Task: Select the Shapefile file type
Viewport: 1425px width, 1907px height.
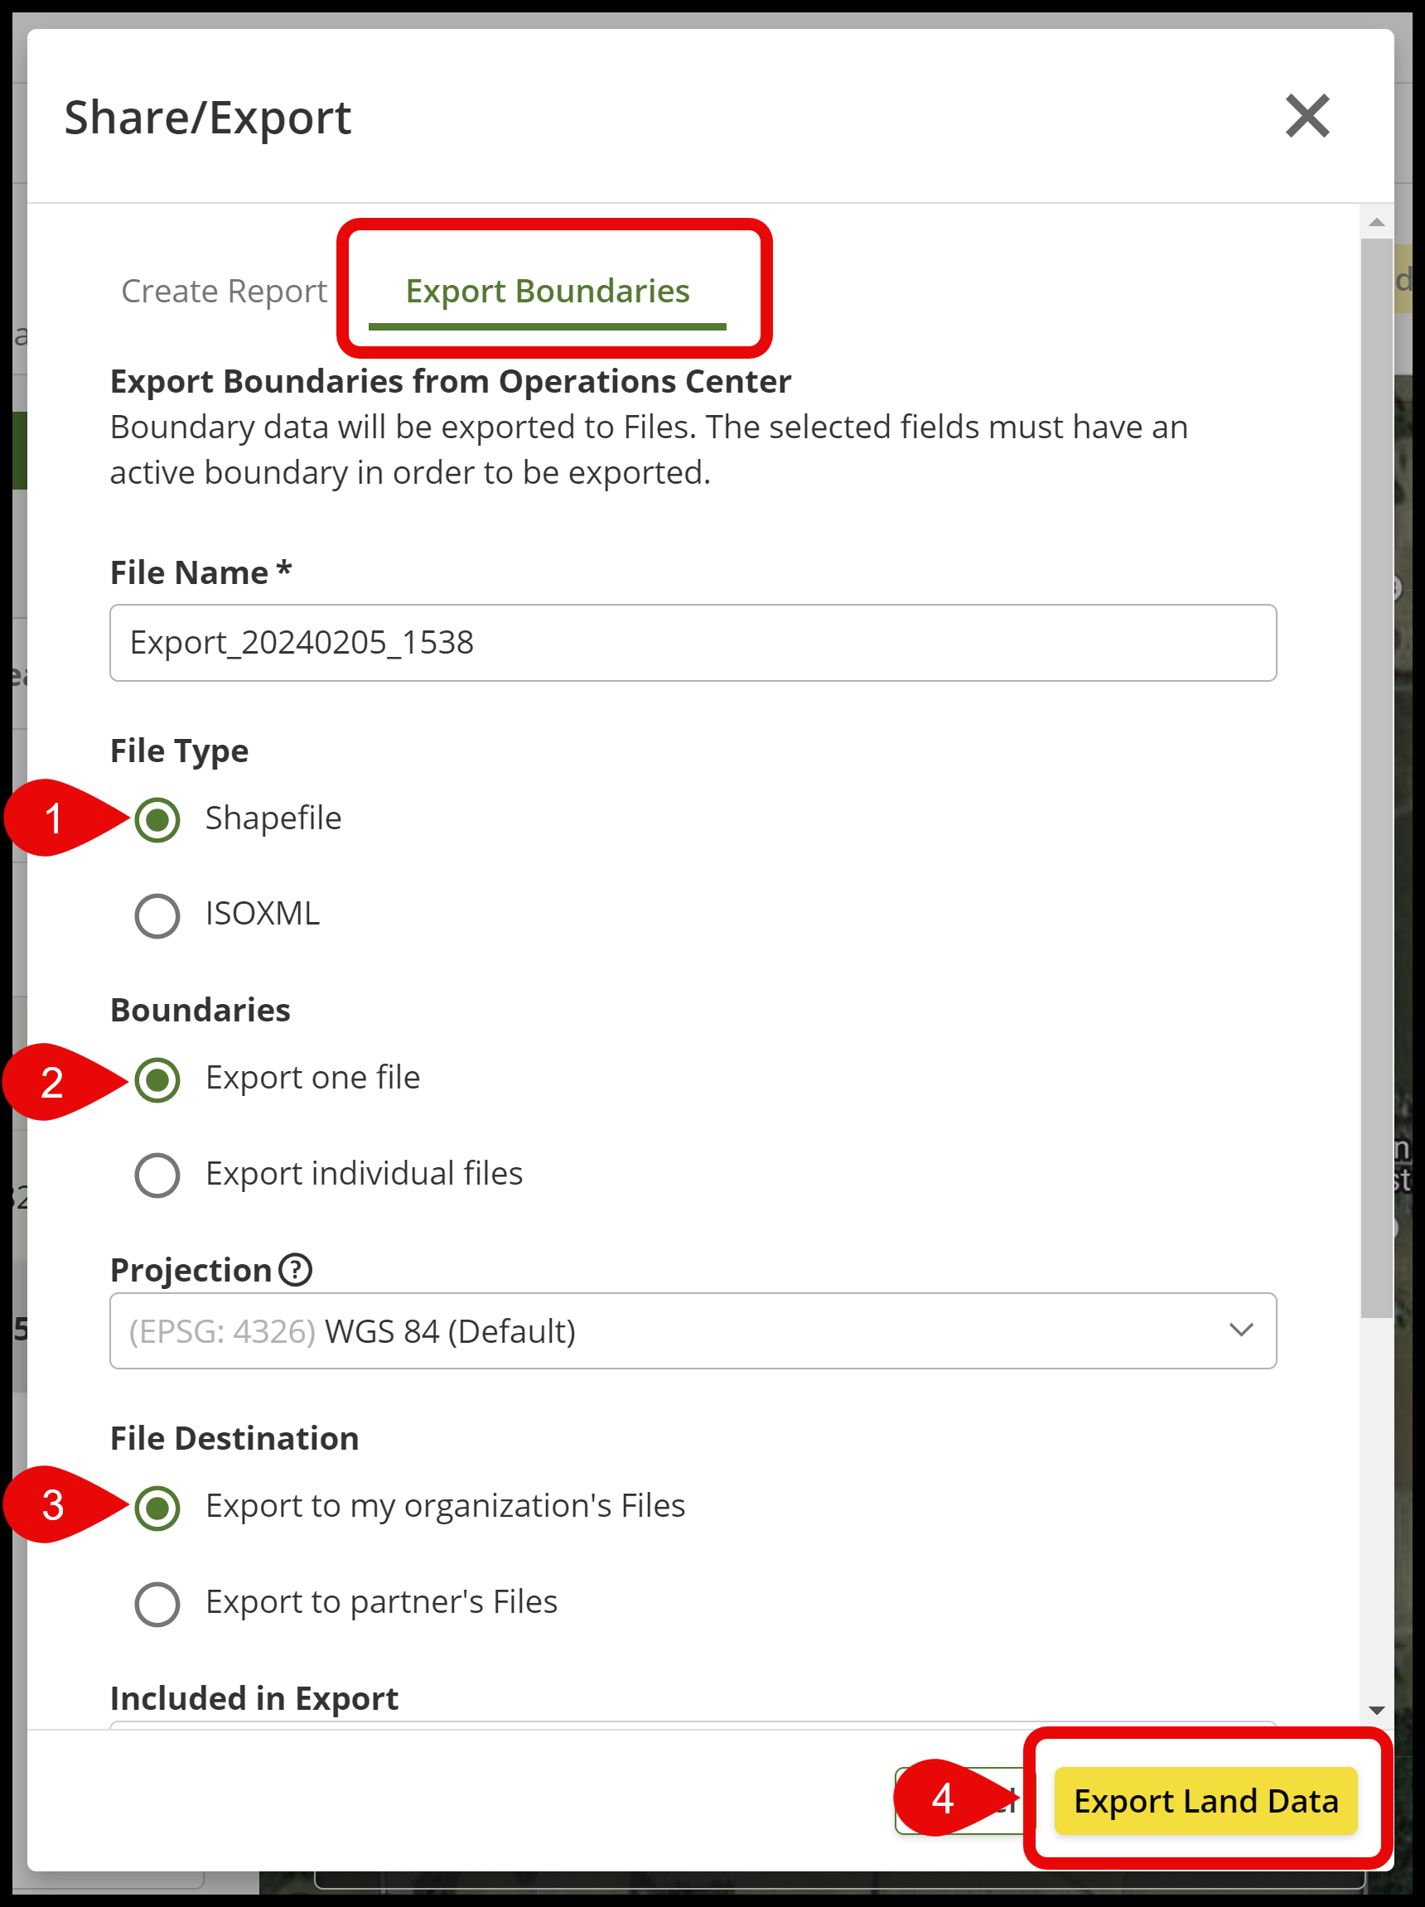Action: pyautogui.click(x=157, y=819)
